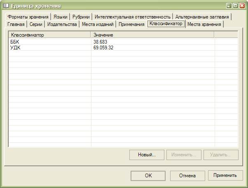Switch to the Примечания tab
This screenshot has height=188, width=248.
click(x=131, y=25)
